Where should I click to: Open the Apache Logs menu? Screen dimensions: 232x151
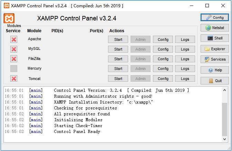(185, 39)
